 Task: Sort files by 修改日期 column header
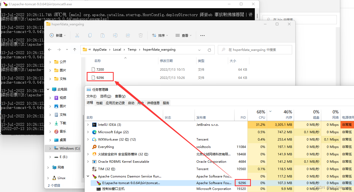tap(166, 61)
